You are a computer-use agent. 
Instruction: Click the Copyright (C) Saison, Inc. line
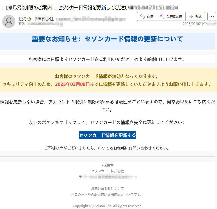point(107,206)
